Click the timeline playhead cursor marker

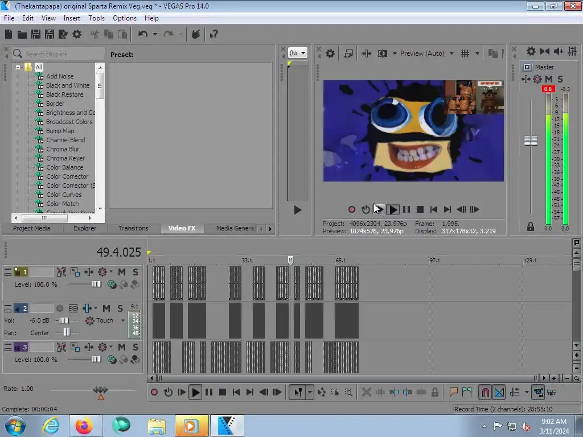click(x=290, y=260)
